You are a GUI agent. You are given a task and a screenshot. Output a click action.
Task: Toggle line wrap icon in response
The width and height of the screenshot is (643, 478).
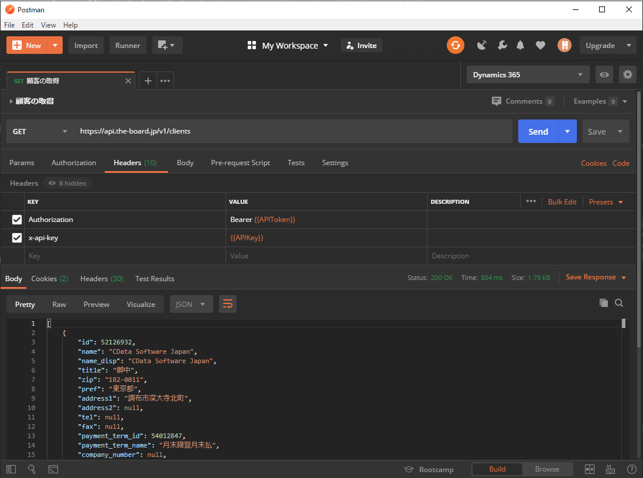coord(228,304)
